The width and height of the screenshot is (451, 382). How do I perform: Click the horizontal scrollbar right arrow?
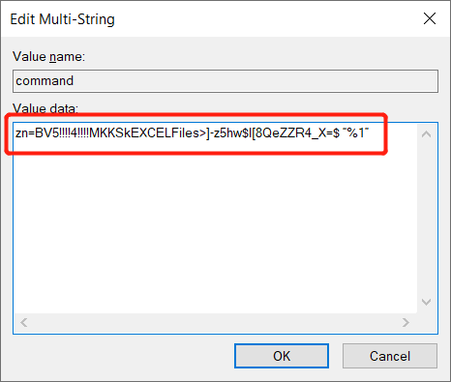406,322
